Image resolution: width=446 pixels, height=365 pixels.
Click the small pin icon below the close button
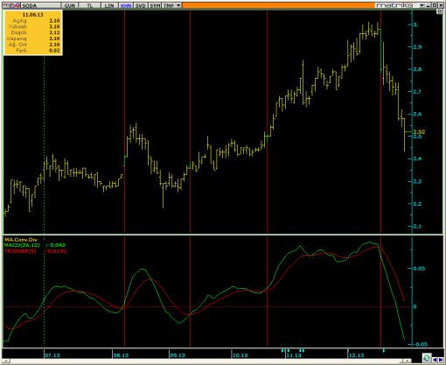tap(440, 11)
